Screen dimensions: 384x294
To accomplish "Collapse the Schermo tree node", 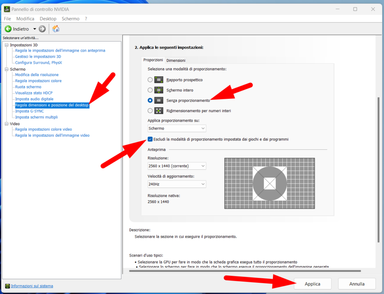I will point(7,69).
